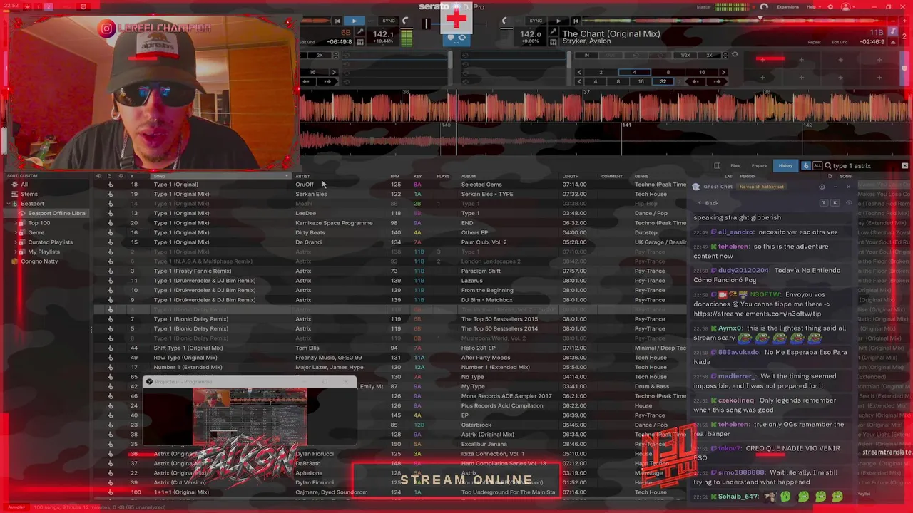Open the Serato user account icon
This screenshot has height=513, width=913.
[x=846, y=6]
